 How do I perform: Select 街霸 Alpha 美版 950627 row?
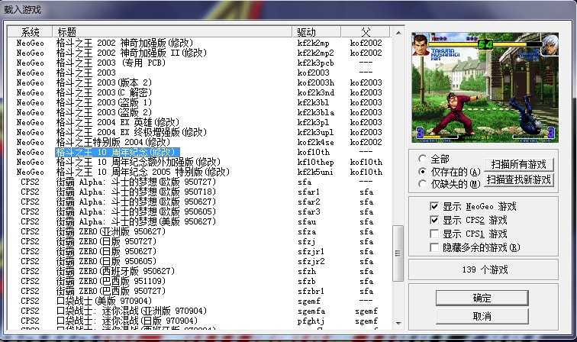[x=198, y=222]
